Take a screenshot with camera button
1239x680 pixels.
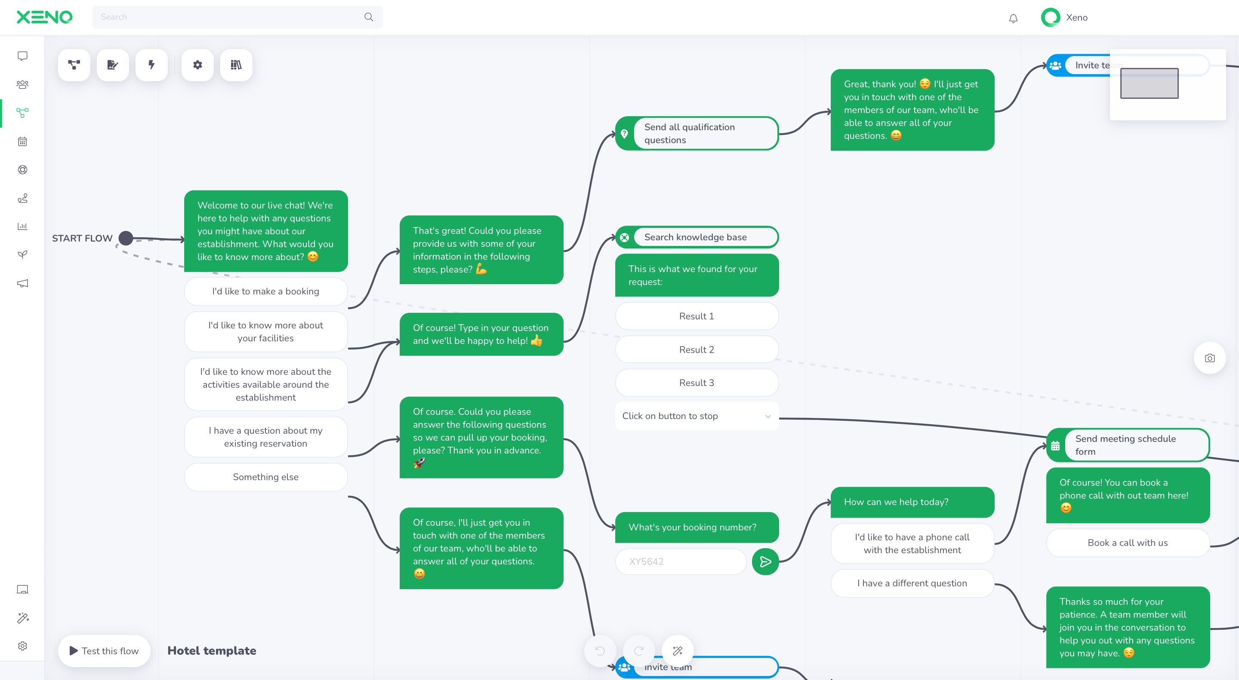[x=1209, y=358]
